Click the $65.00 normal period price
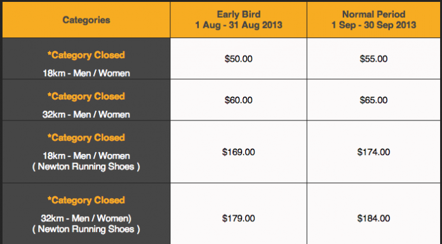 373,100
